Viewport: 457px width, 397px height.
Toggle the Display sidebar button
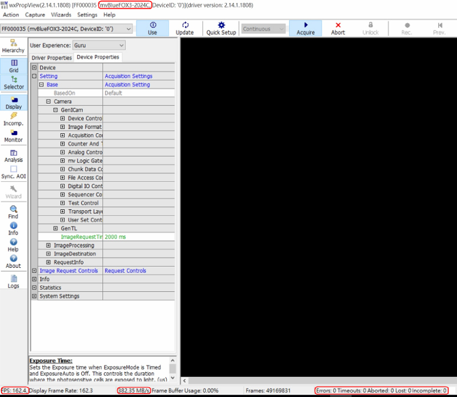pyautogui.click(x=14, y=100)
